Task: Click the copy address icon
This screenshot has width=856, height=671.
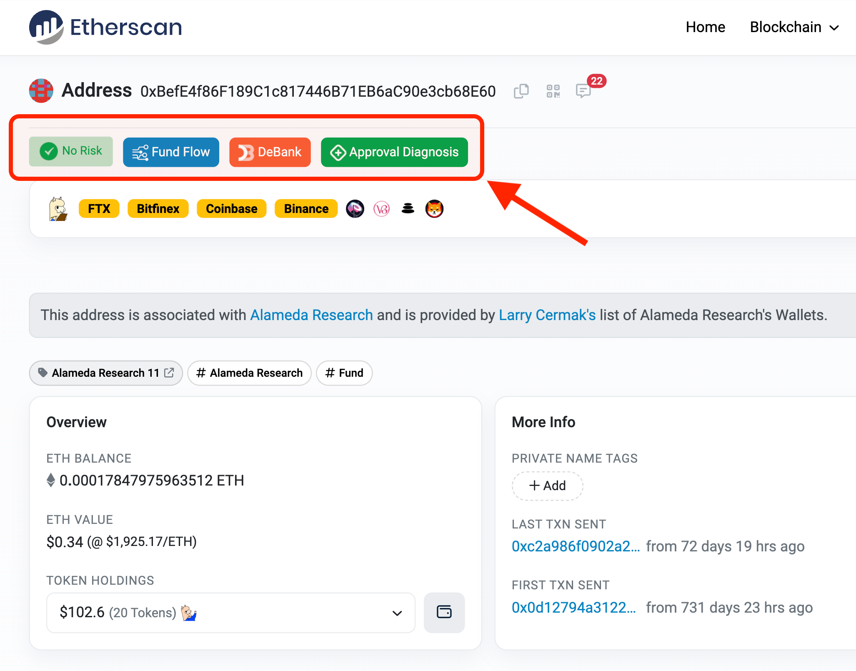Action: click(521, 91)
